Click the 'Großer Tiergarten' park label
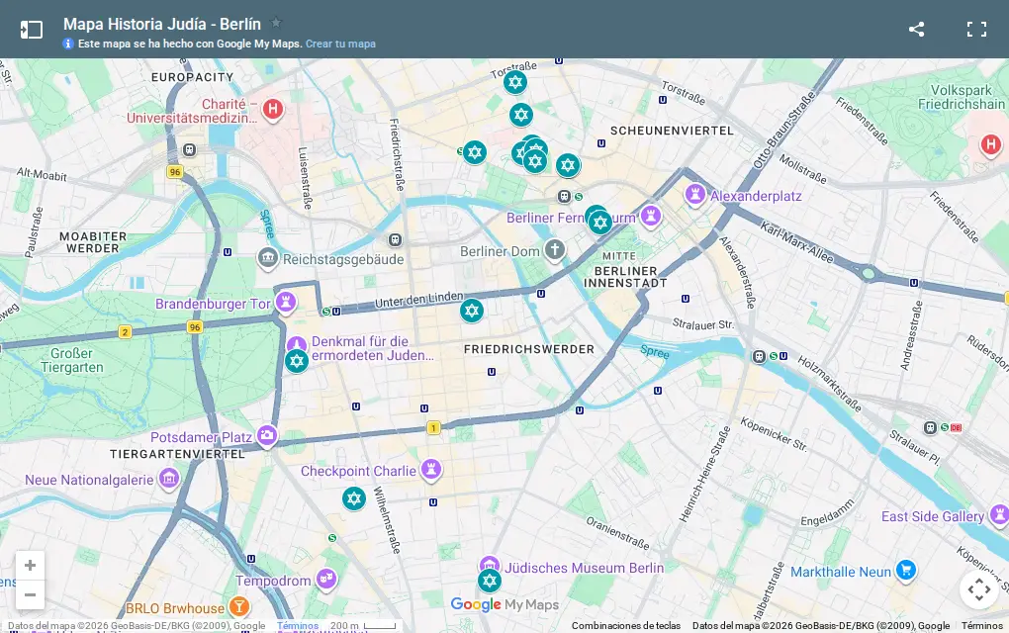The width and height of the screenshot is (1009, 633). point(71,360)
